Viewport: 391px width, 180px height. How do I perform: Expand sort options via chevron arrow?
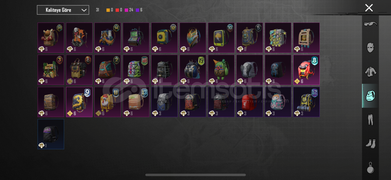point(84,10)
